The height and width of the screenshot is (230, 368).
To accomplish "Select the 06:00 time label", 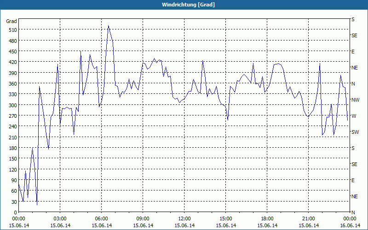I will [x=101, y=219].
